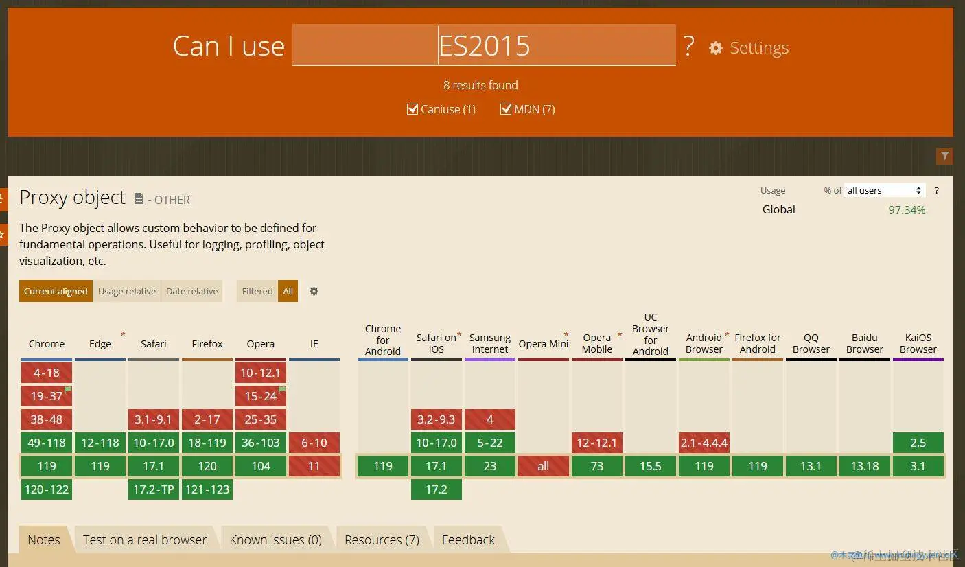Select Baidu Browser 13.18 cell

[865, 466]
